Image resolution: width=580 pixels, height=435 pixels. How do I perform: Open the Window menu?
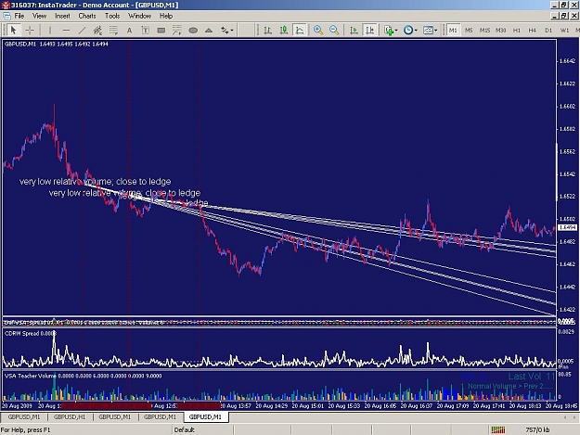(x=139, y=16)
